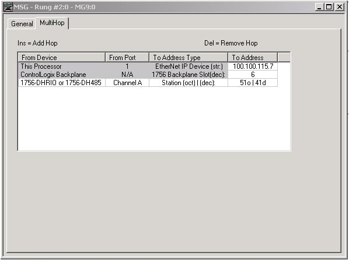This screenshot has height=260, width=349.
Task: Edit the station address 51o | 41d cell
Action: pyautogui.click(x=253, y=83)
